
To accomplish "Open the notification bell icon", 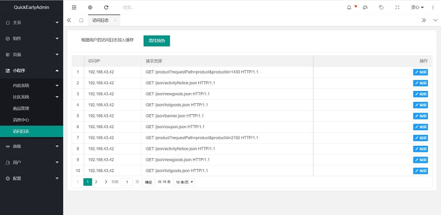I will pyautogui.click(x=349, y=8).
